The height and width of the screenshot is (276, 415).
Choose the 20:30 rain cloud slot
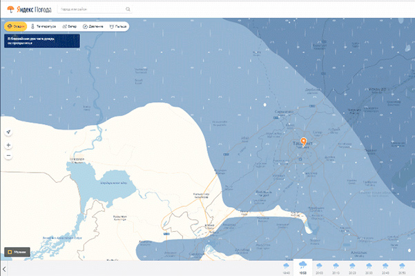pos(369,268)
